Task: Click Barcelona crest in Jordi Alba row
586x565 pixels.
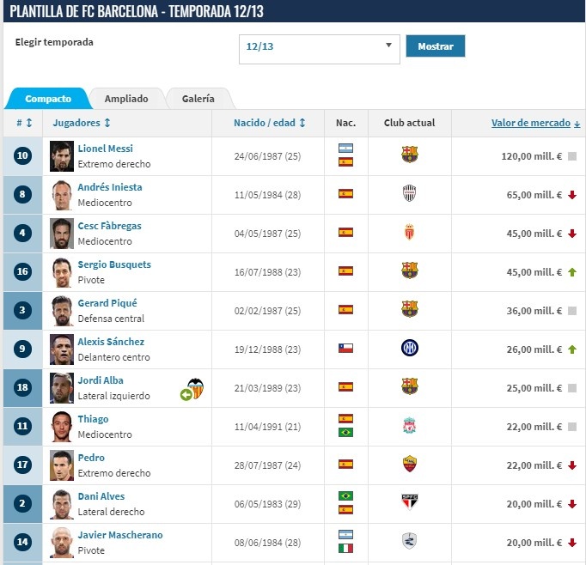Action: click(x=410, y=386)
